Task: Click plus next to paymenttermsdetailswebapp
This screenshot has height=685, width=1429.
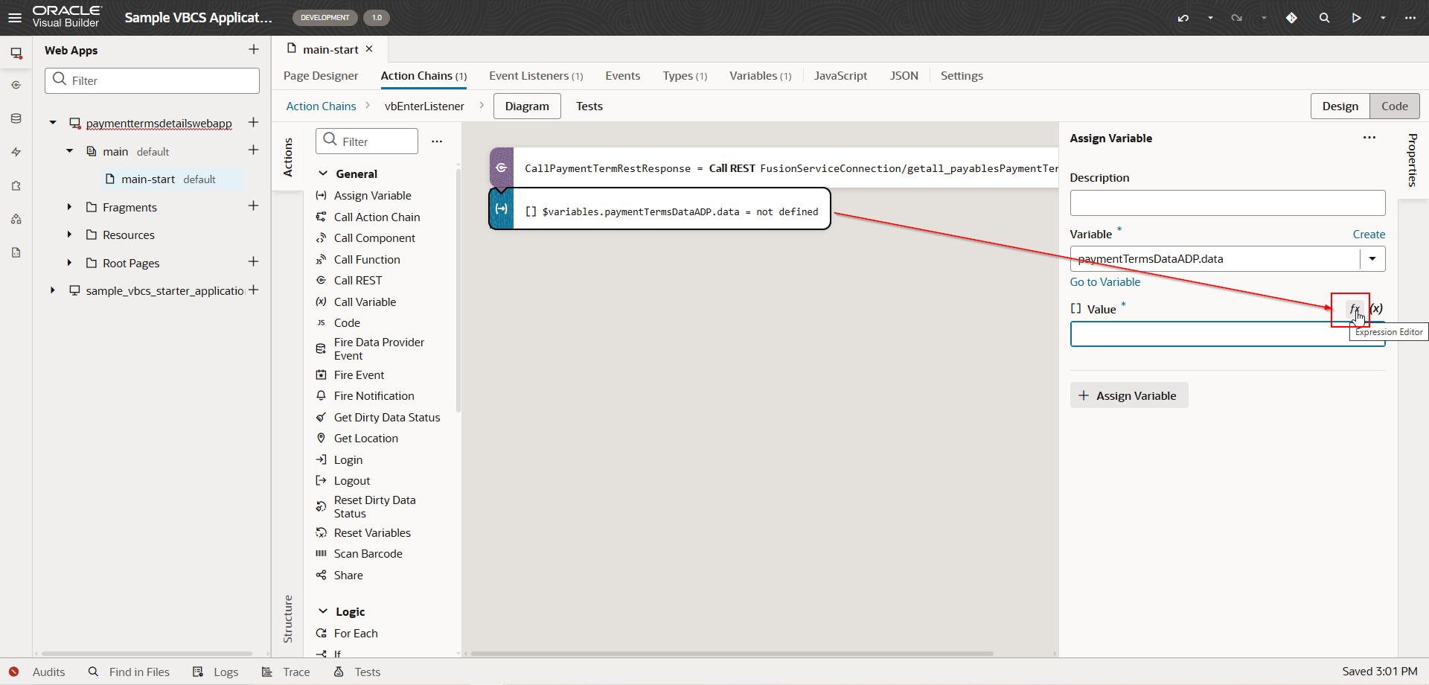Action: [253, 122]
